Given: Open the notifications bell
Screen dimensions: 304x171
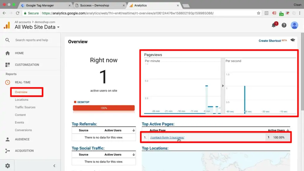Looking at the screenshot, I should point(274,25).
